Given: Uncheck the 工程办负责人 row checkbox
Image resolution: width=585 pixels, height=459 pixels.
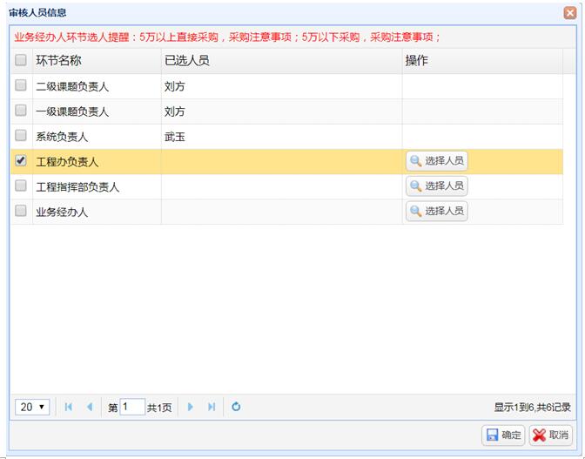Looking at the screenshot, I should (x=21, y=160).
